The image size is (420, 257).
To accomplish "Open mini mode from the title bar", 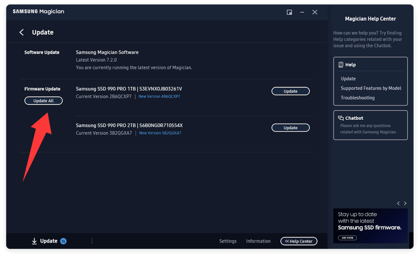I will pyautogui.click(x=289, y=12).
